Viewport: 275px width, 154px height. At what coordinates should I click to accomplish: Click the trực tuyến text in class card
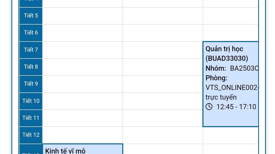click(221, 97)
